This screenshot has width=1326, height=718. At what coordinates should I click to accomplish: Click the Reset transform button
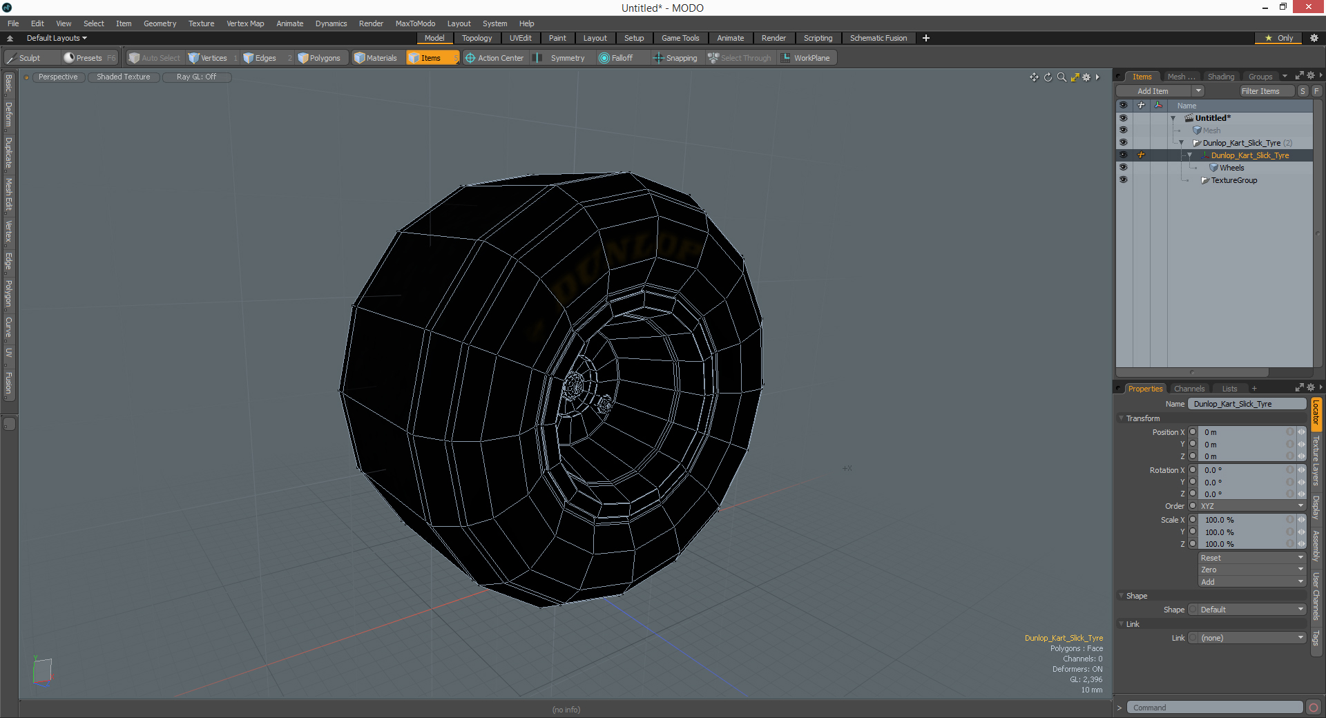1252,558
